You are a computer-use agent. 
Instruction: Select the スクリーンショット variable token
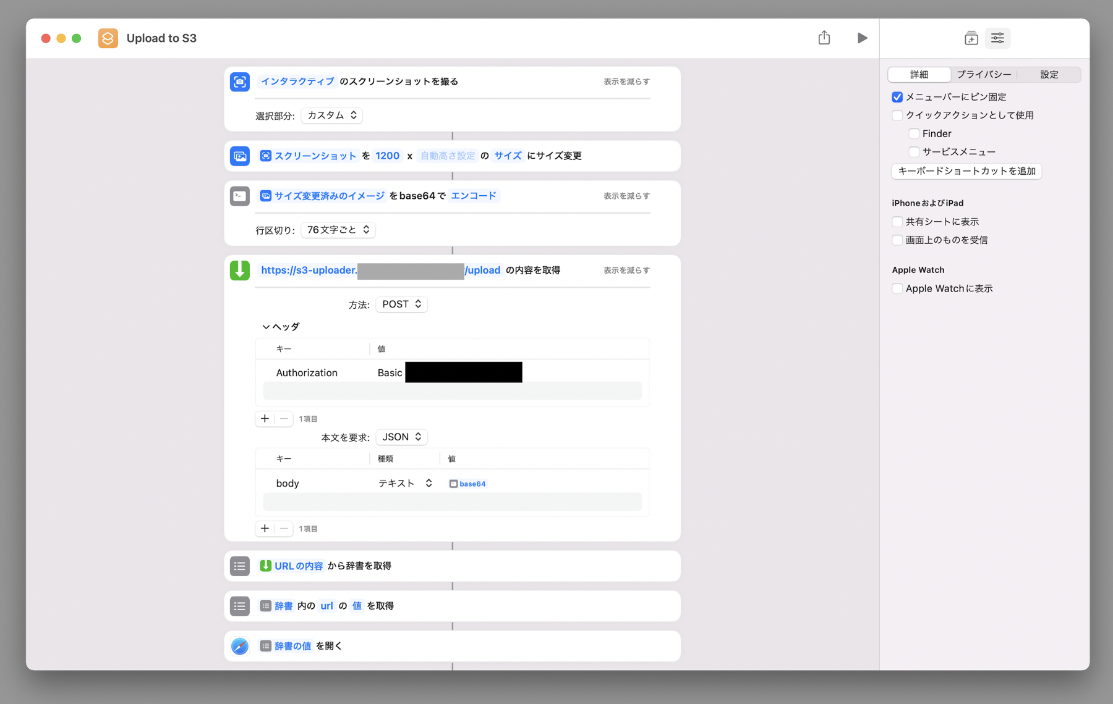pos(308,156)
